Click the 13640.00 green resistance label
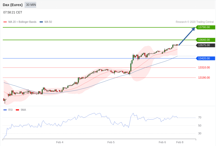This screenshot has width=216, height=146. click(x=205, y=40)
